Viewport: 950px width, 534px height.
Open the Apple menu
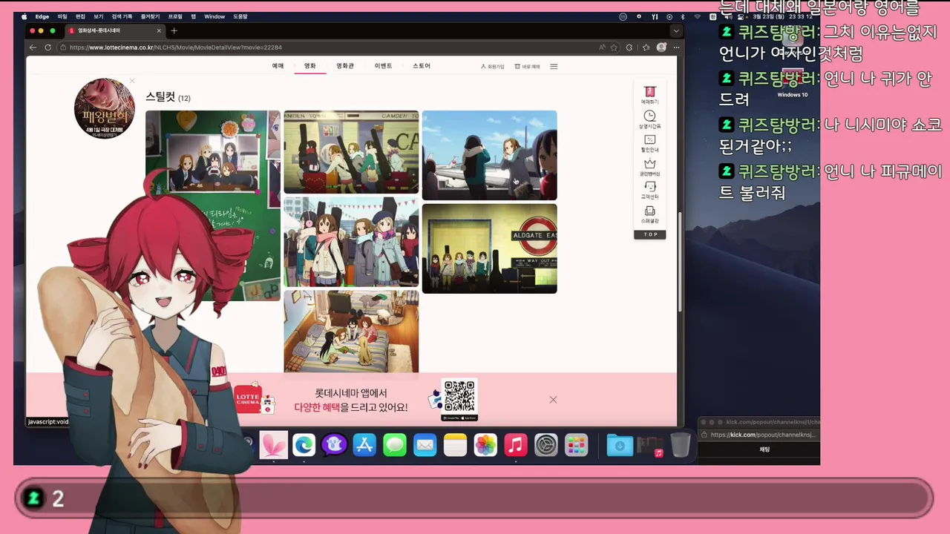(24, 16)
